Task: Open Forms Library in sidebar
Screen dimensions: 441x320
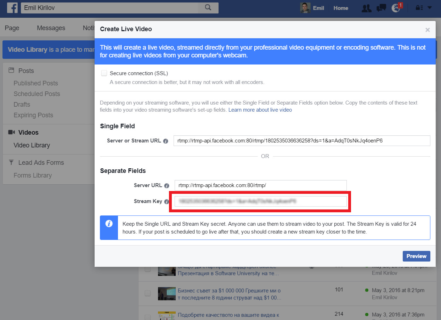Action: [33, 175]
